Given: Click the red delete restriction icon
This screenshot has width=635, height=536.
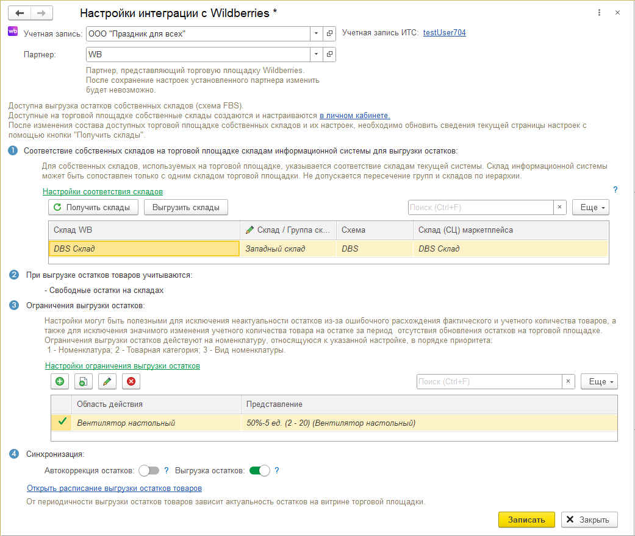Looking at the screenshot, I should (131, 381).
